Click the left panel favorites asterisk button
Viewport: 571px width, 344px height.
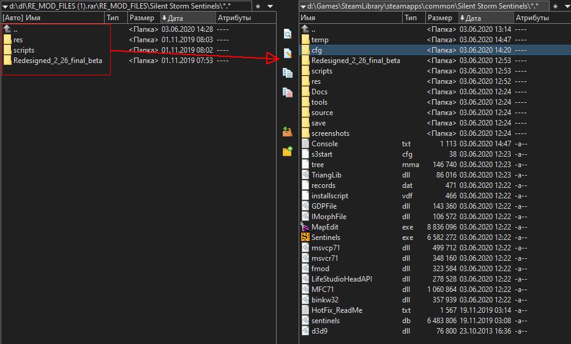[x=258, y=6]
